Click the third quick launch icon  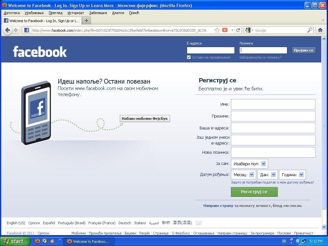(x=52, y=241)
